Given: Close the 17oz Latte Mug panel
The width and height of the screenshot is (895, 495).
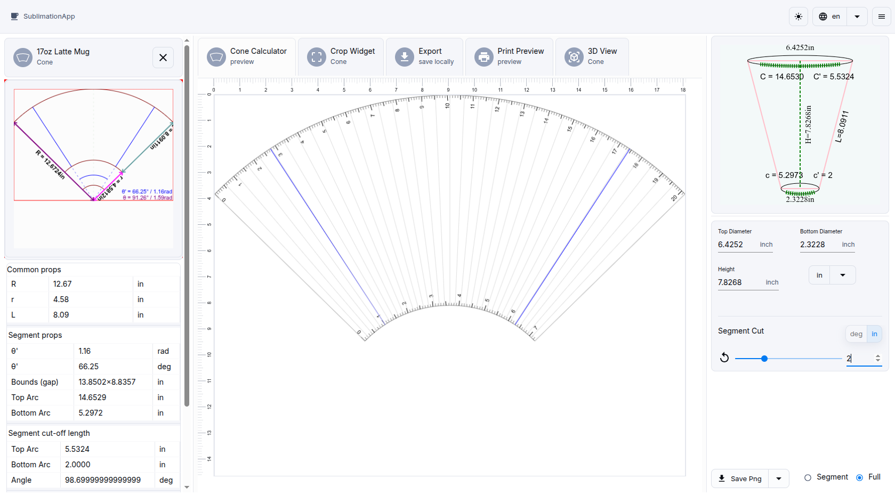Looking at the screenshot, I should pyautogui.click(x=163, y=58).
